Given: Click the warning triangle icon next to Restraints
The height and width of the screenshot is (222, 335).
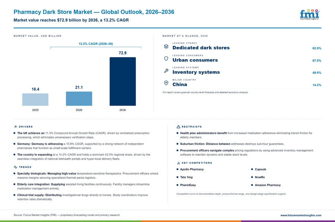Looking at the screenshot, I should (x=178, y=127).
